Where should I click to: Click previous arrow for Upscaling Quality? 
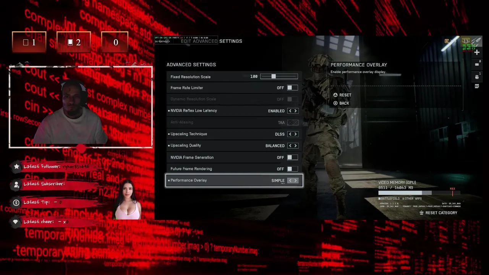click(x=290, y=146)
